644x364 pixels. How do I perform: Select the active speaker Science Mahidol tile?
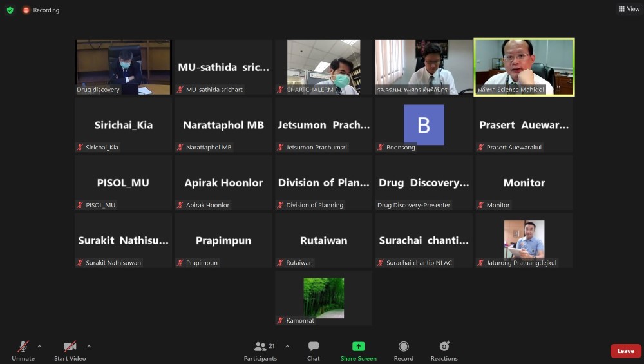coord(524,67)
